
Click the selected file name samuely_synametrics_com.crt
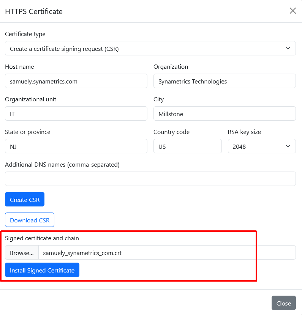[82, 253]
